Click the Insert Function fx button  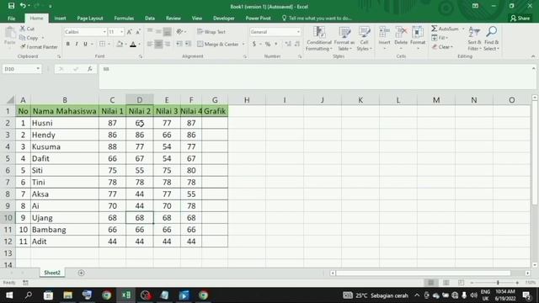coord(90,69)
